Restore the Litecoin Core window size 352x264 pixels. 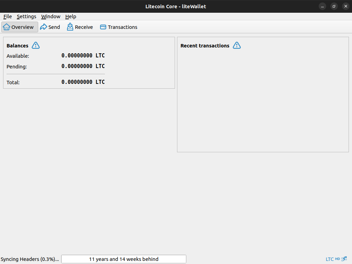(334, 6)
